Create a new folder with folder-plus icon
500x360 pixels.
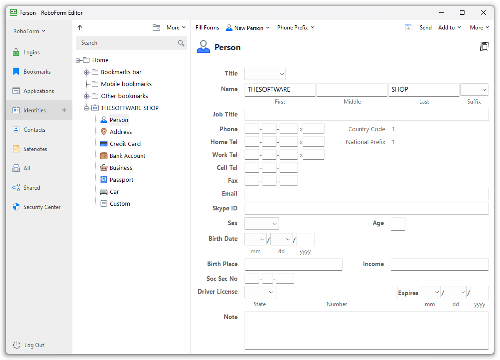[x=156, y=28]
